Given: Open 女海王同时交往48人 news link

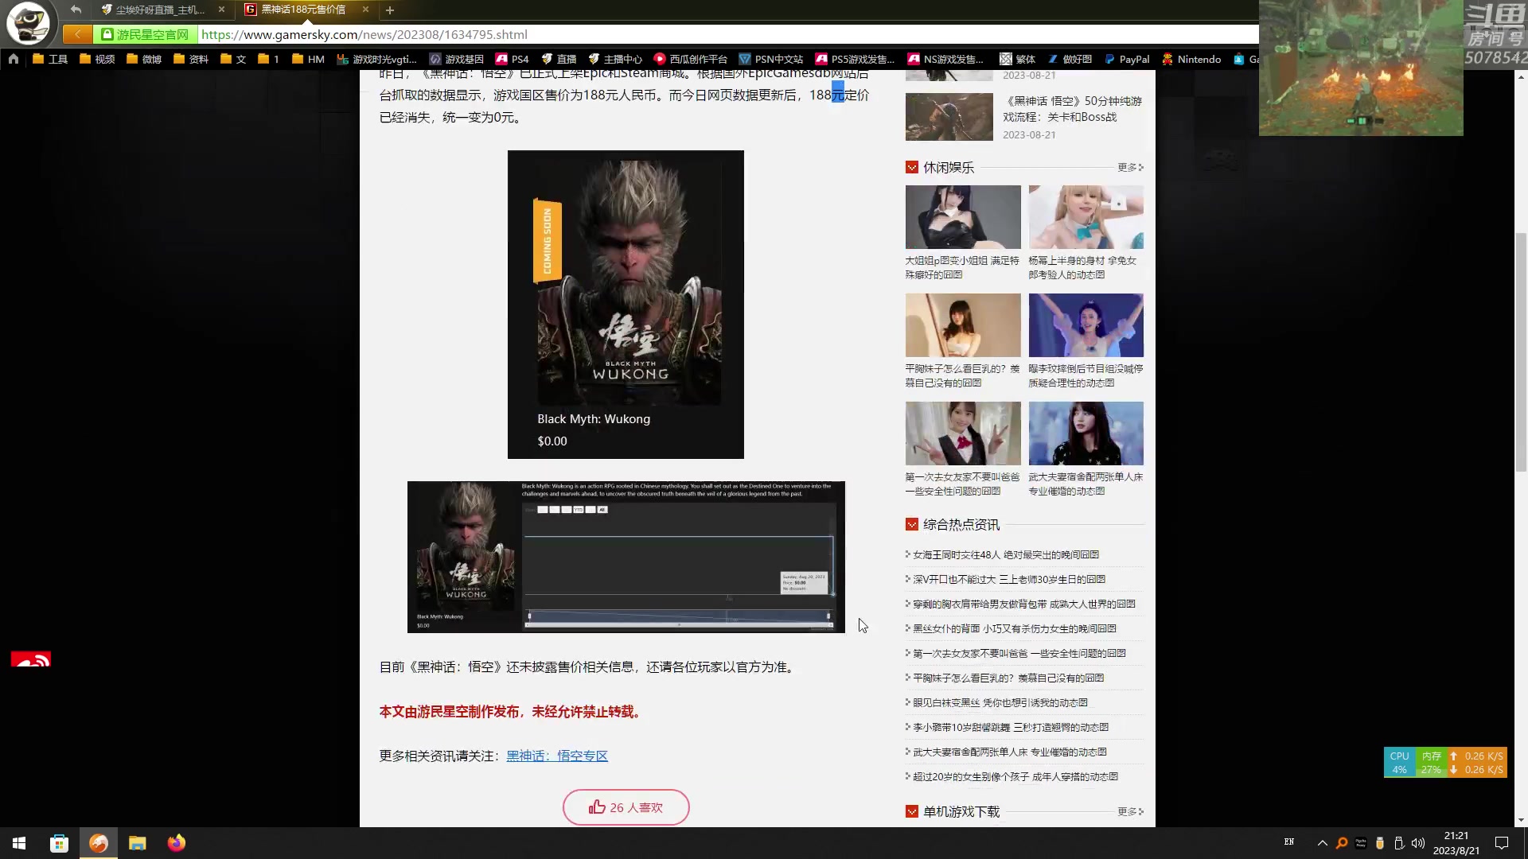Looking at the screenshot, I should [1006, 554].
